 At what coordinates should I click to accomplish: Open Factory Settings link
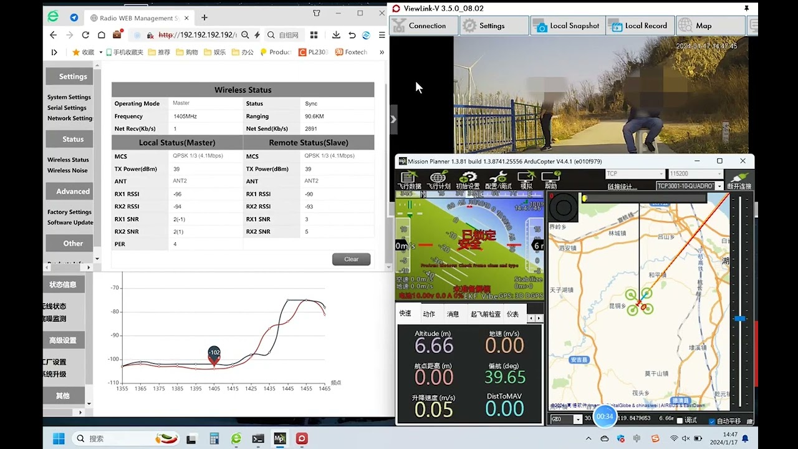click(x=69, y=212)
